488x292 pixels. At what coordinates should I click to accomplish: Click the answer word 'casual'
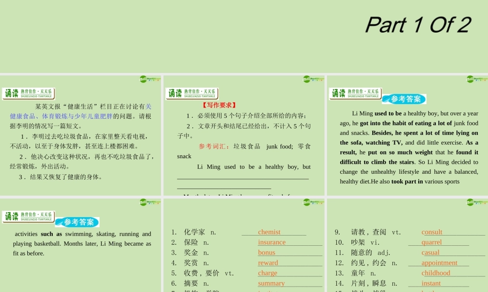[430, 252]
